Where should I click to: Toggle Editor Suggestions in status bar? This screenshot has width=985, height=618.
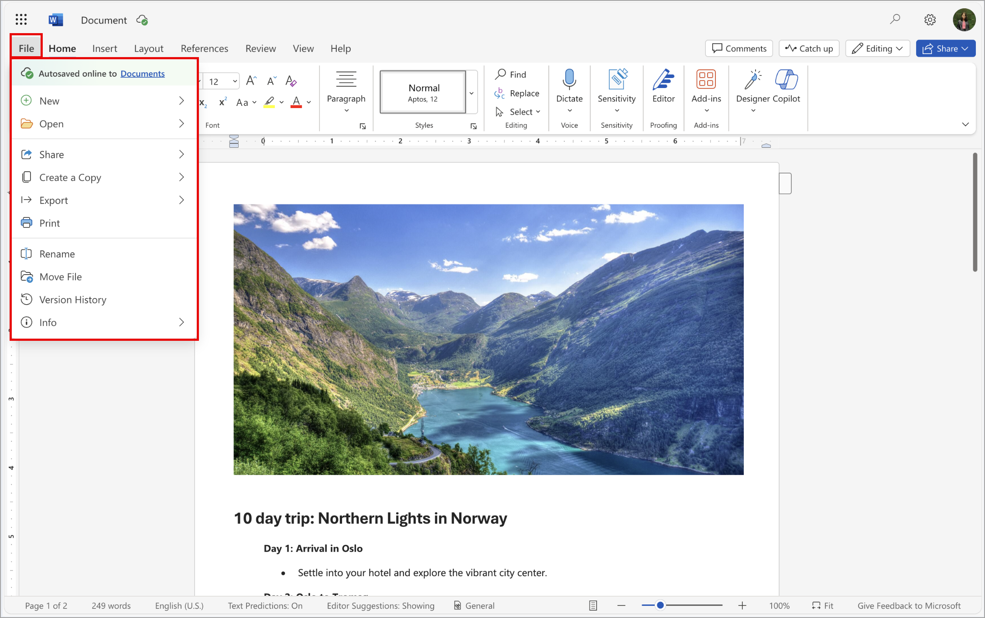click(x=380, y=605)
